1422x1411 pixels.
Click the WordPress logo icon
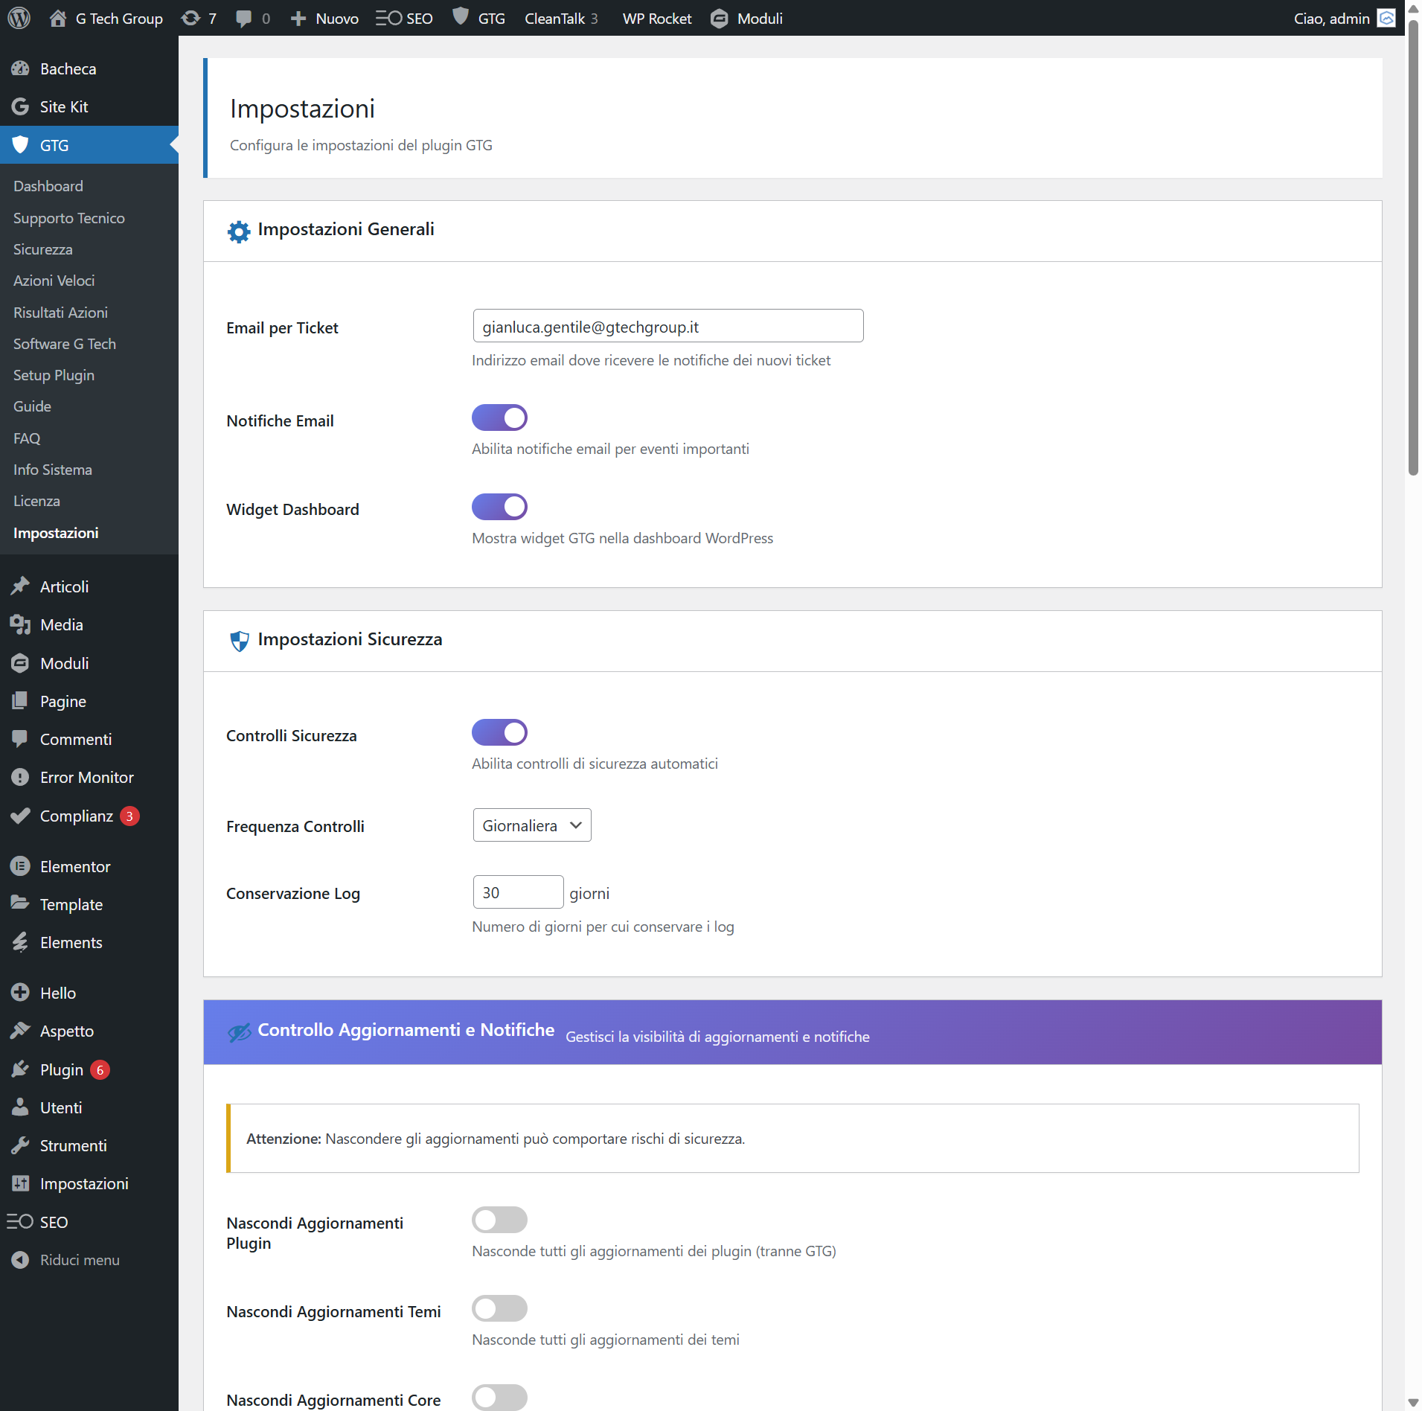point(19,18)
